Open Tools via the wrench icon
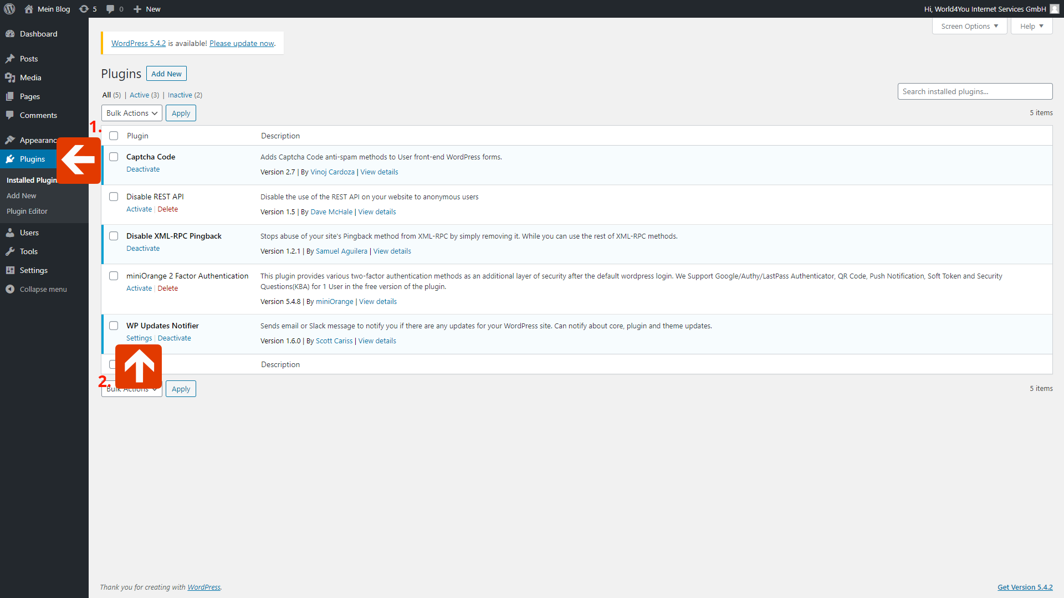The image size is (1064, 598). tap(11, 251)
